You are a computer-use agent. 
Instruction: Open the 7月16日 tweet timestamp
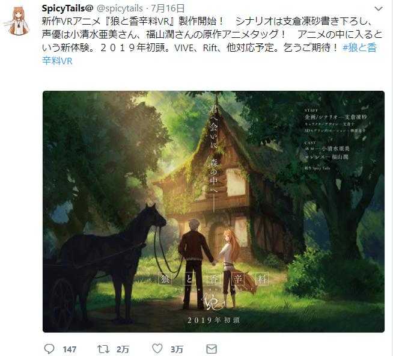[168, 8]
